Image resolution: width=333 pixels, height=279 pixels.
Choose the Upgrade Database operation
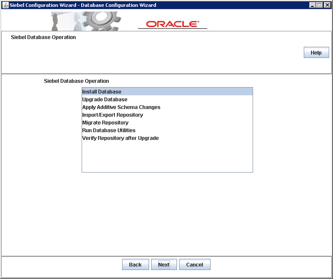click(x=167, y=99)
